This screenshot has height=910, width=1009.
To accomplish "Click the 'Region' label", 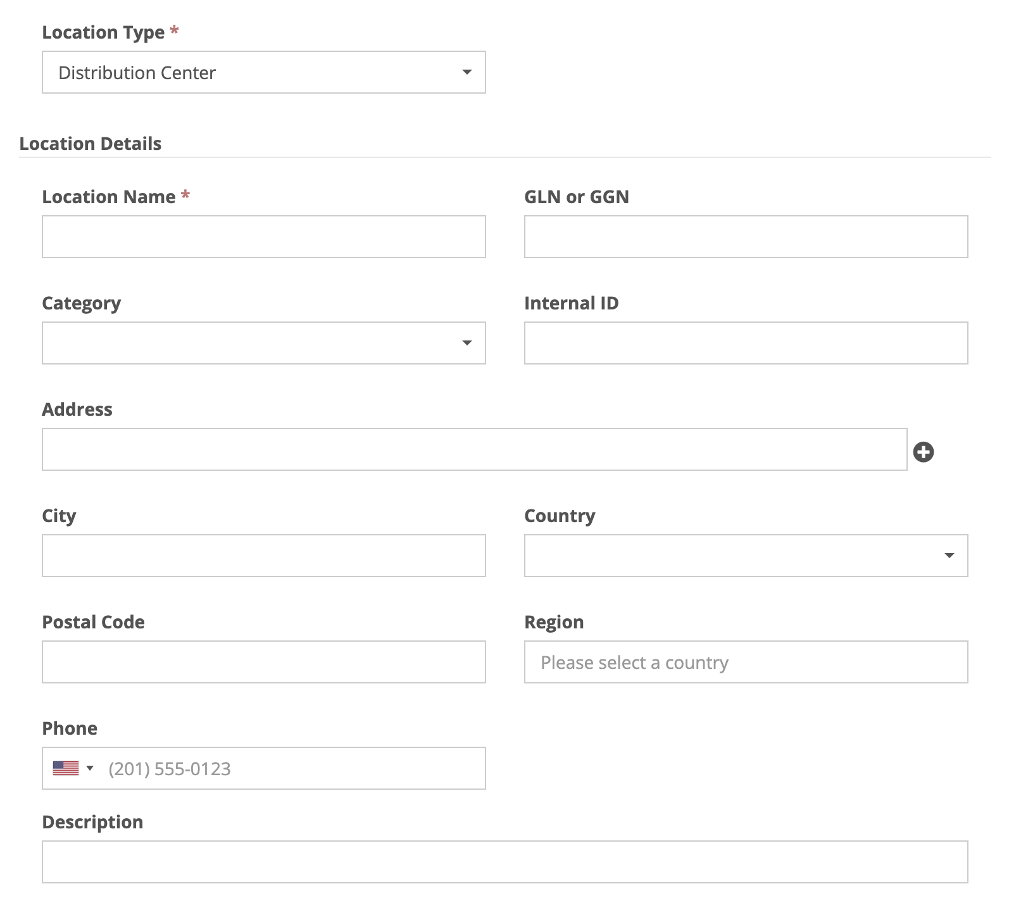I will point(554,623).
